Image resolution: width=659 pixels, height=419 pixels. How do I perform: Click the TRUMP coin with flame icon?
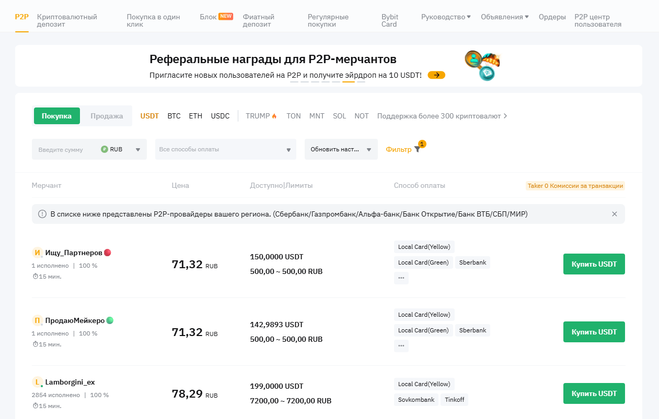(261, 116)
